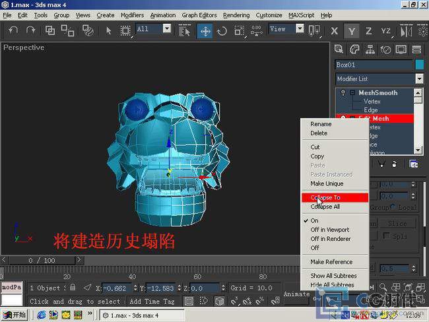The image size is (429, 322).
Task: Click the Configure Modifier Sets icon
Action: [x=414, y=164]
